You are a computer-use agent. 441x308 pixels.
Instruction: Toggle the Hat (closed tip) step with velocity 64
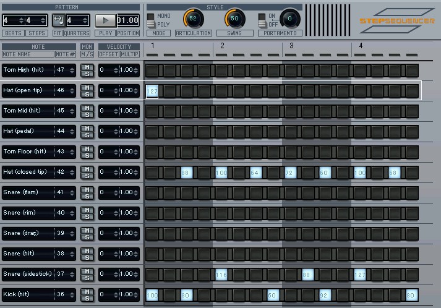tap(256, 173)
